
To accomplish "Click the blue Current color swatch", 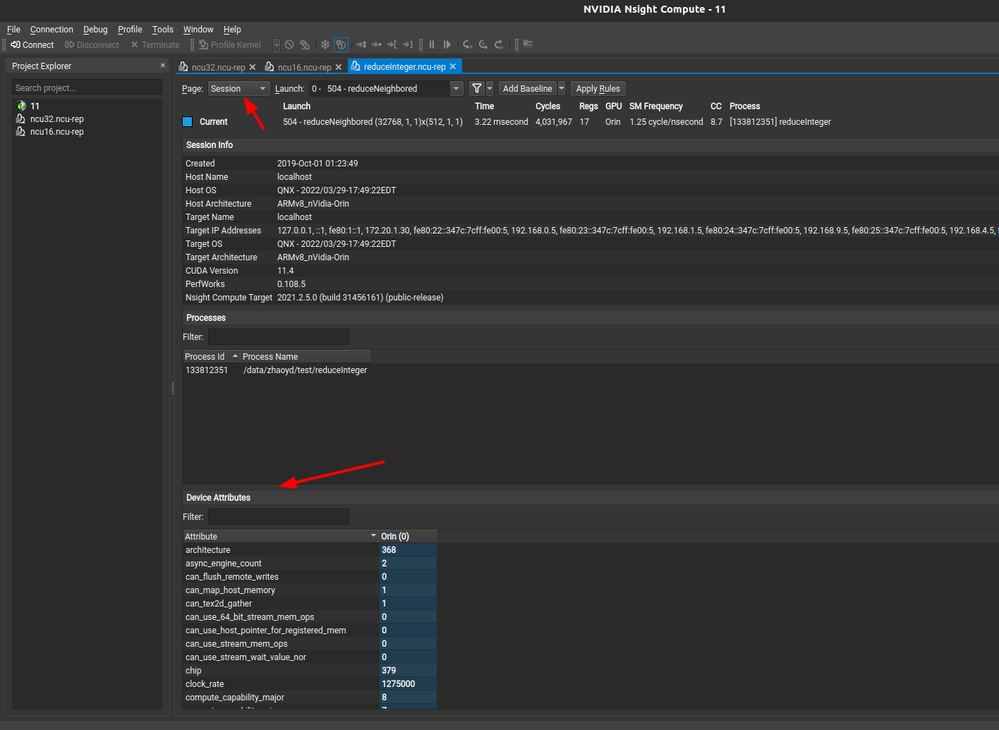I will pyautogui.click(x=188, y=121).
